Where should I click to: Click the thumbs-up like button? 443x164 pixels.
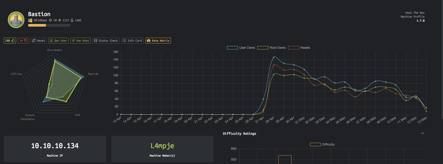tap(10, 41)
